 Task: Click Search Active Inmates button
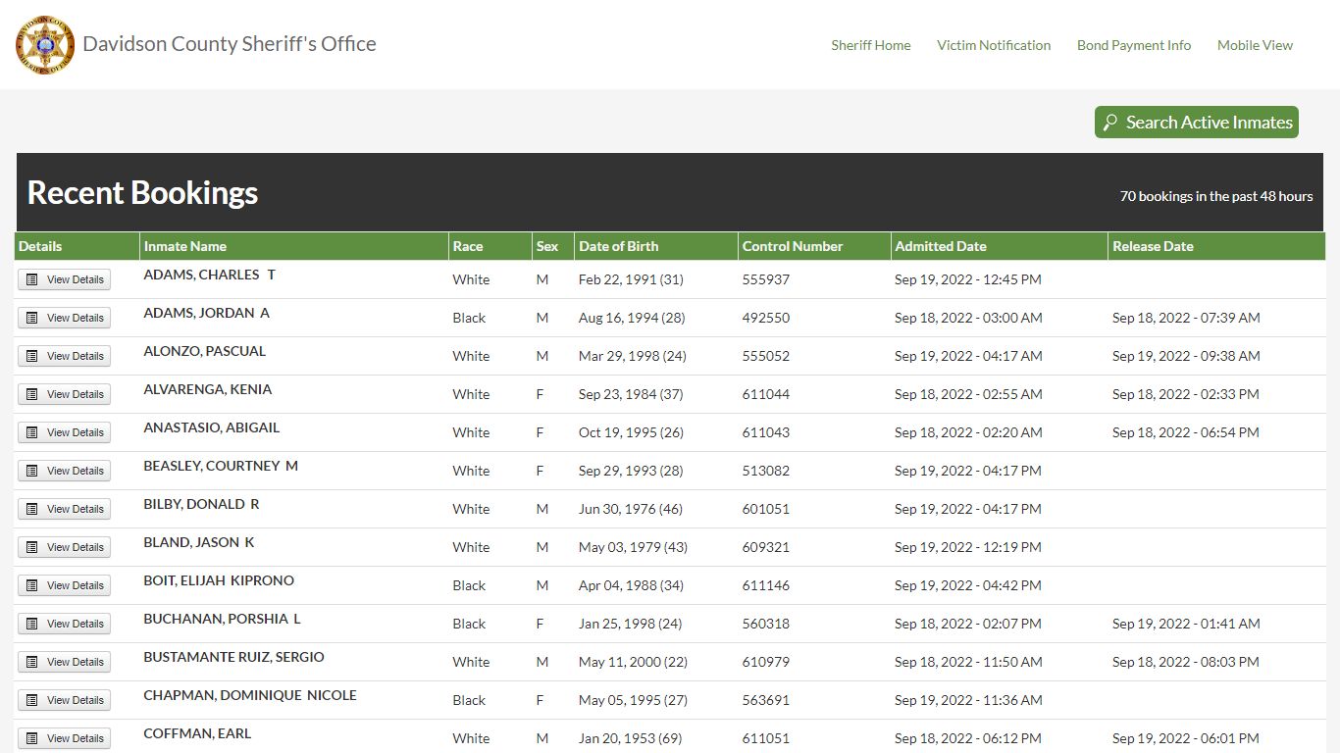tap(1197, 123)
